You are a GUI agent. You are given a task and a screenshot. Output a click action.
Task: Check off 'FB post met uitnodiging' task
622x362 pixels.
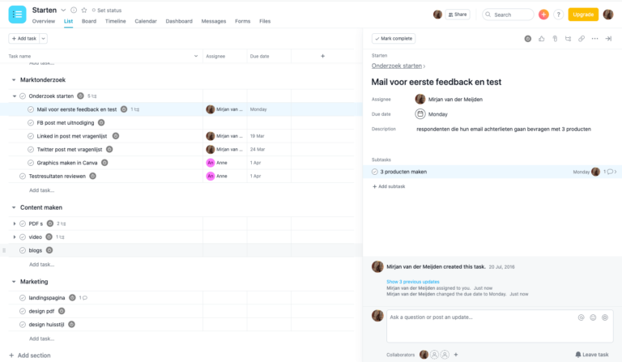(x=31, y=123)
